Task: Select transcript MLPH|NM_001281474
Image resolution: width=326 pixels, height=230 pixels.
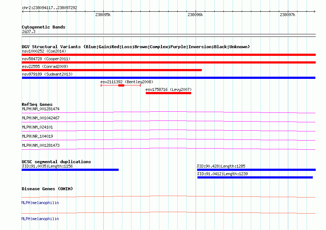Action: coord(41,109)
